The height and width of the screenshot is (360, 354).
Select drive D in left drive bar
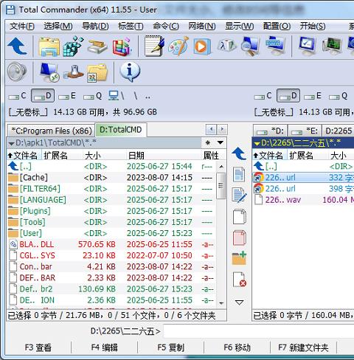(x=43, y=96)
